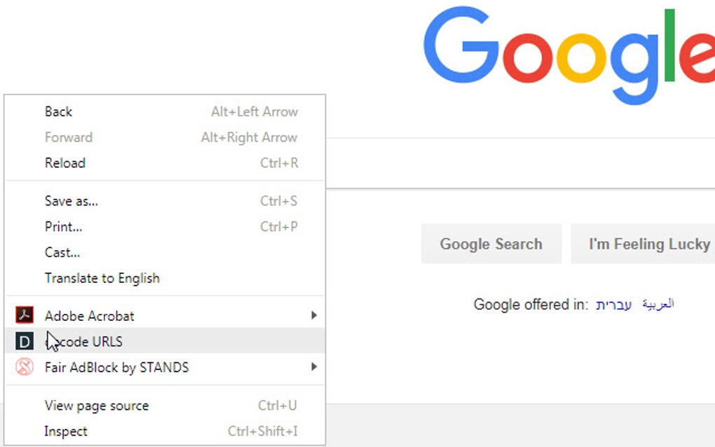Select Reload in the context menu

point(65,163)
